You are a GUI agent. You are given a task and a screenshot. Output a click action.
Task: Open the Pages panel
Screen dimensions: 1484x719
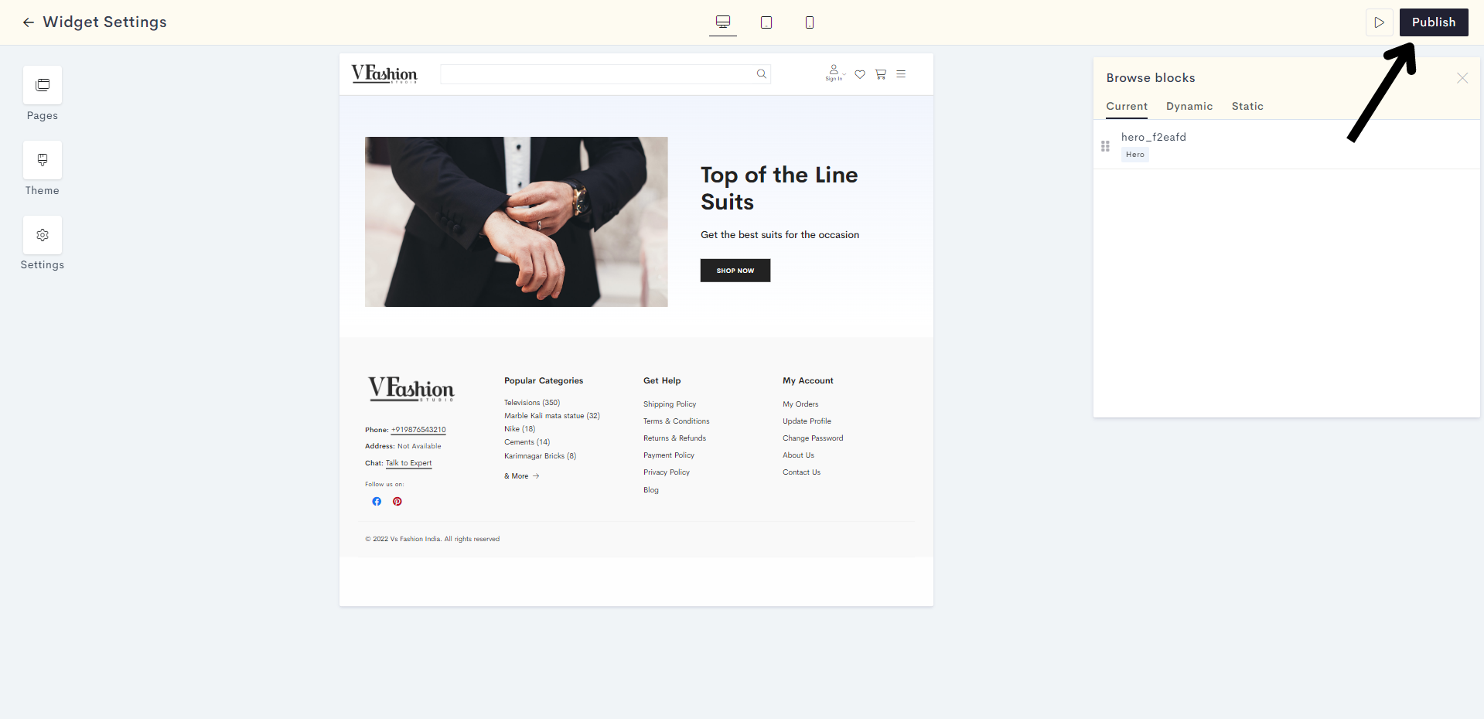point(43,85)
